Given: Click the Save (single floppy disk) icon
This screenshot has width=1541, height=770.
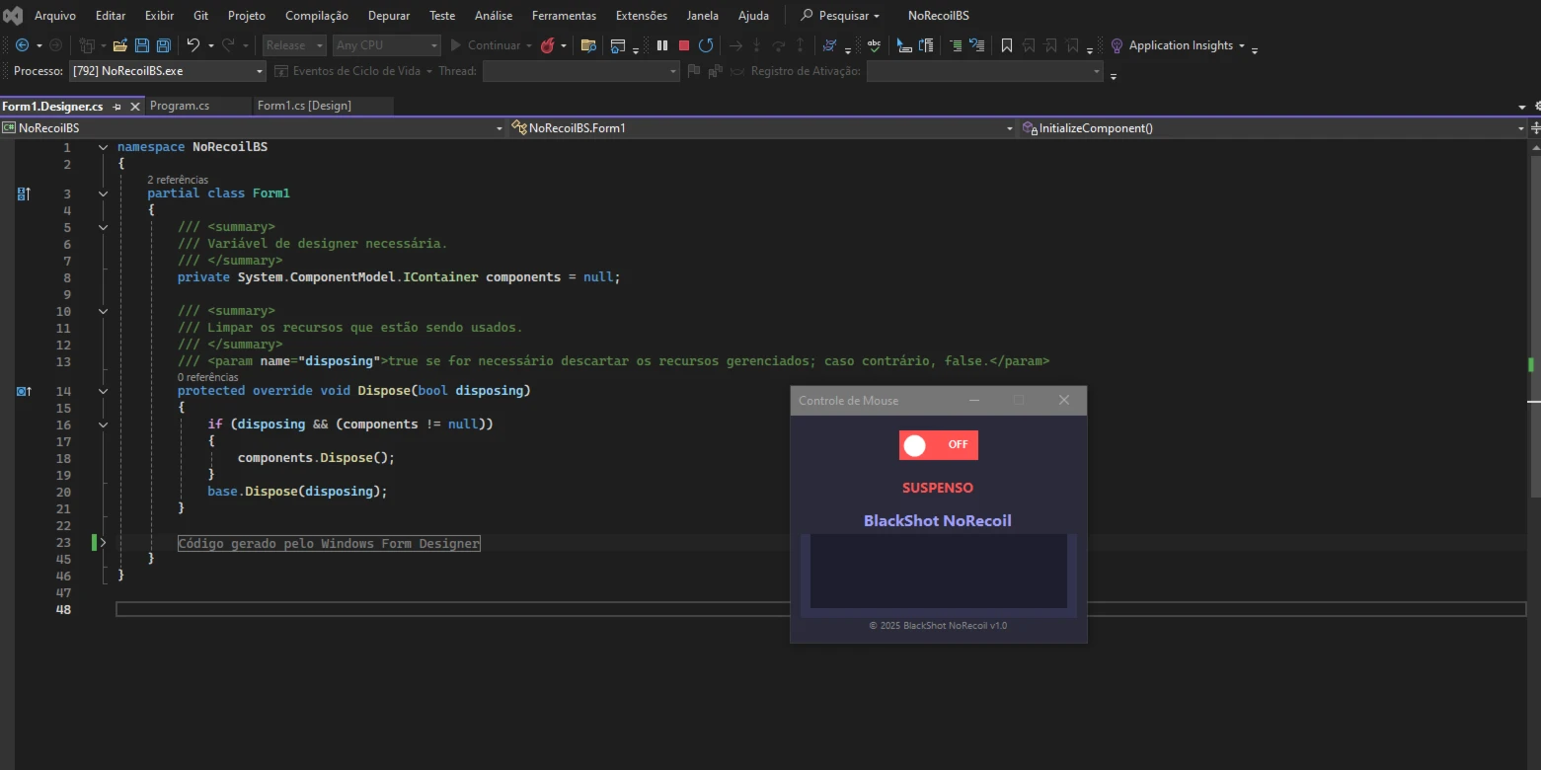Looking at the screenshot, I should click(142, 45).
